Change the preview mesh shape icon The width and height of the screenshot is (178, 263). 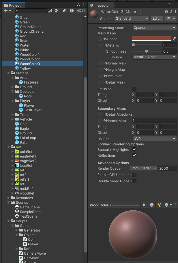click(x=152, y=205)
